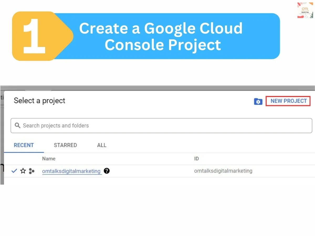Click the project type icon for omtalksdigitalmarketing
The height and width of the screenshot is (236, 315).
[32, 171]
